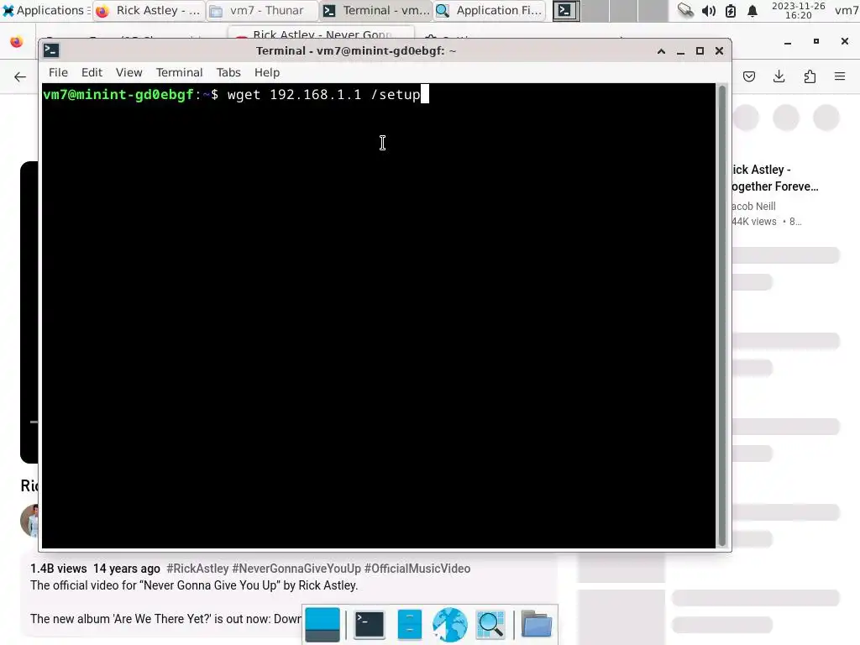This screenshot has width=860, height=645.
Task: Switch to the vm7 - Thunar taskbar window
Action: point(262,10)
